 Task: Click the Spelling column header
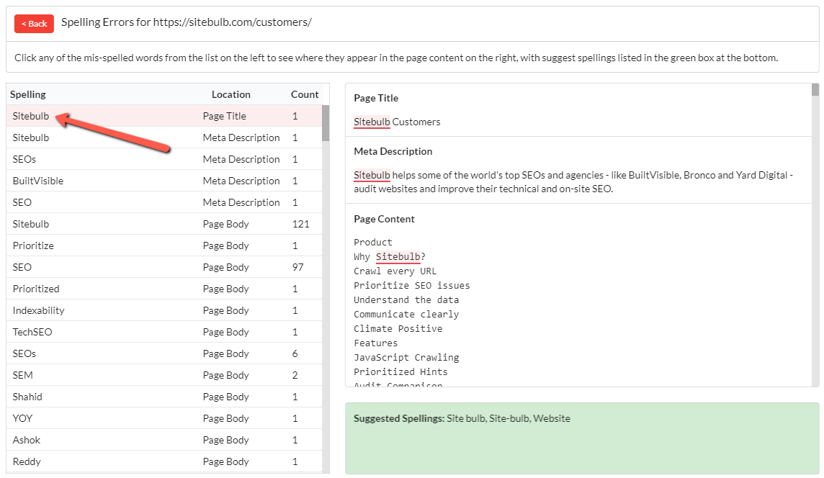pyautogui.click(x=28, y=94)
